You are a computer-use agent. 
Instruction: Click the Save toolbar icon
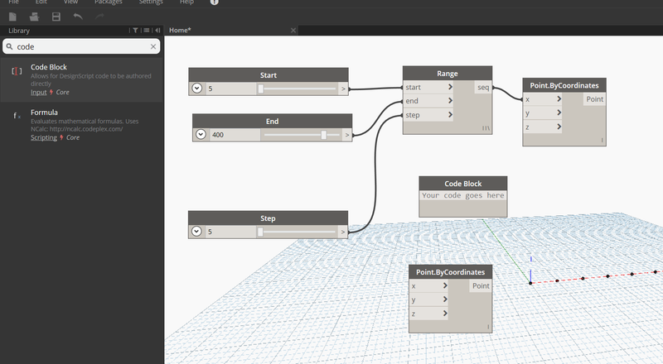(x=56, y=17)
